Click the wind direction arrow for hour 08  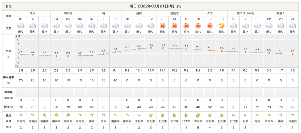tap(103, 115)
